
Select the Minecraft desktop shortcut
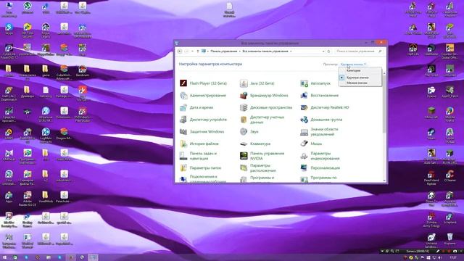[x=431, y=113]
